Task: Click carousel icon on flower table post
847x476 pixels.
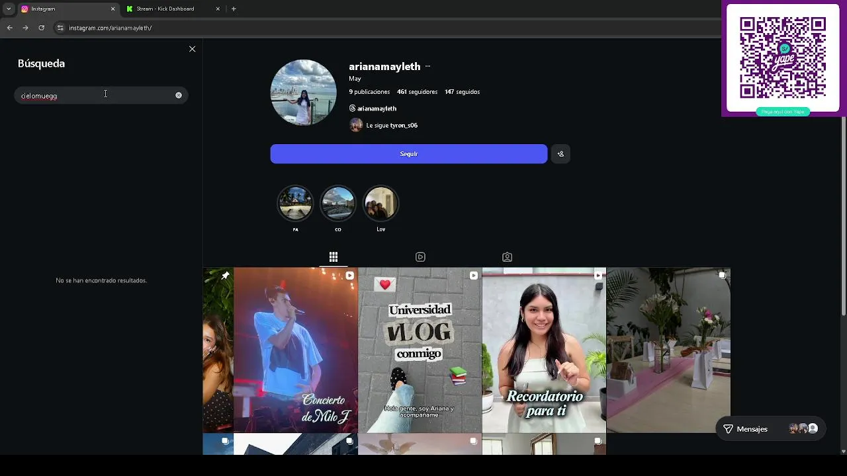Action: 722,276
